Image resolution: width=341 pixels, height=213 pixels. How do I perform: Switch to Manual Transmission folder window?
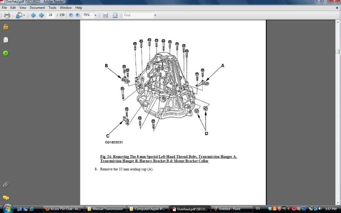106,209
